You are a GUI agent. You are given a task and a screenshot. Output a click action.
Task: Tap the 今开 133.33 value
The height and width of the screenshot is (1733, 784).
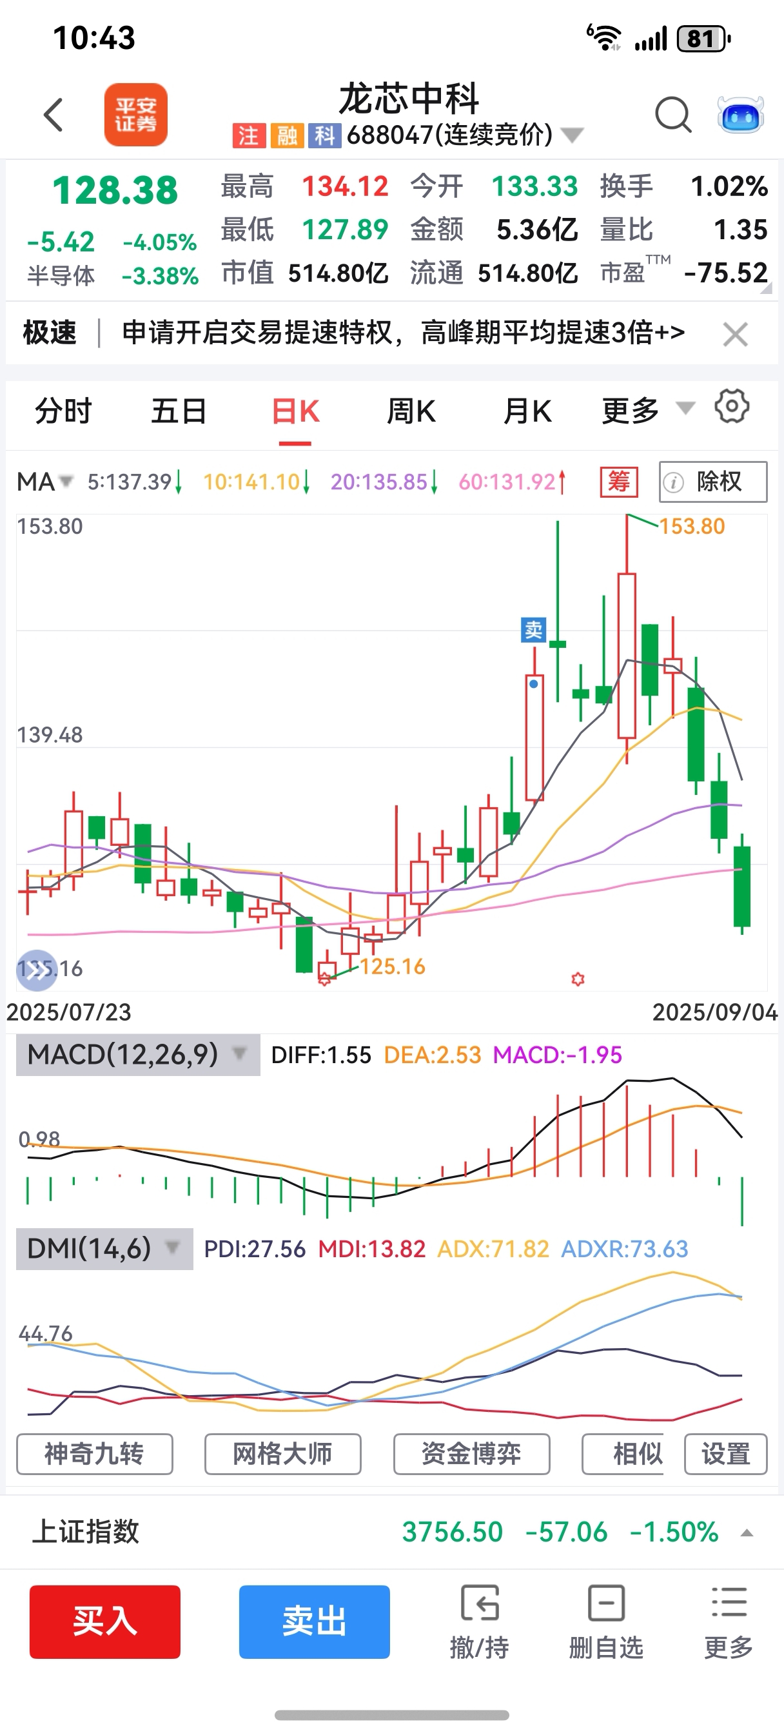pos(535,186)
